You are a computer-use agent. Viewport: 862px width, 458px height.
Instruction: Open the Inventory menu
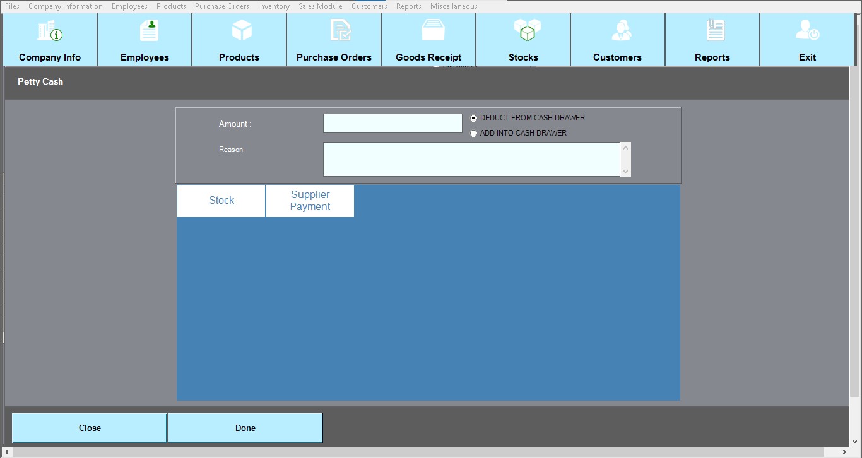[x=273, y=6]
